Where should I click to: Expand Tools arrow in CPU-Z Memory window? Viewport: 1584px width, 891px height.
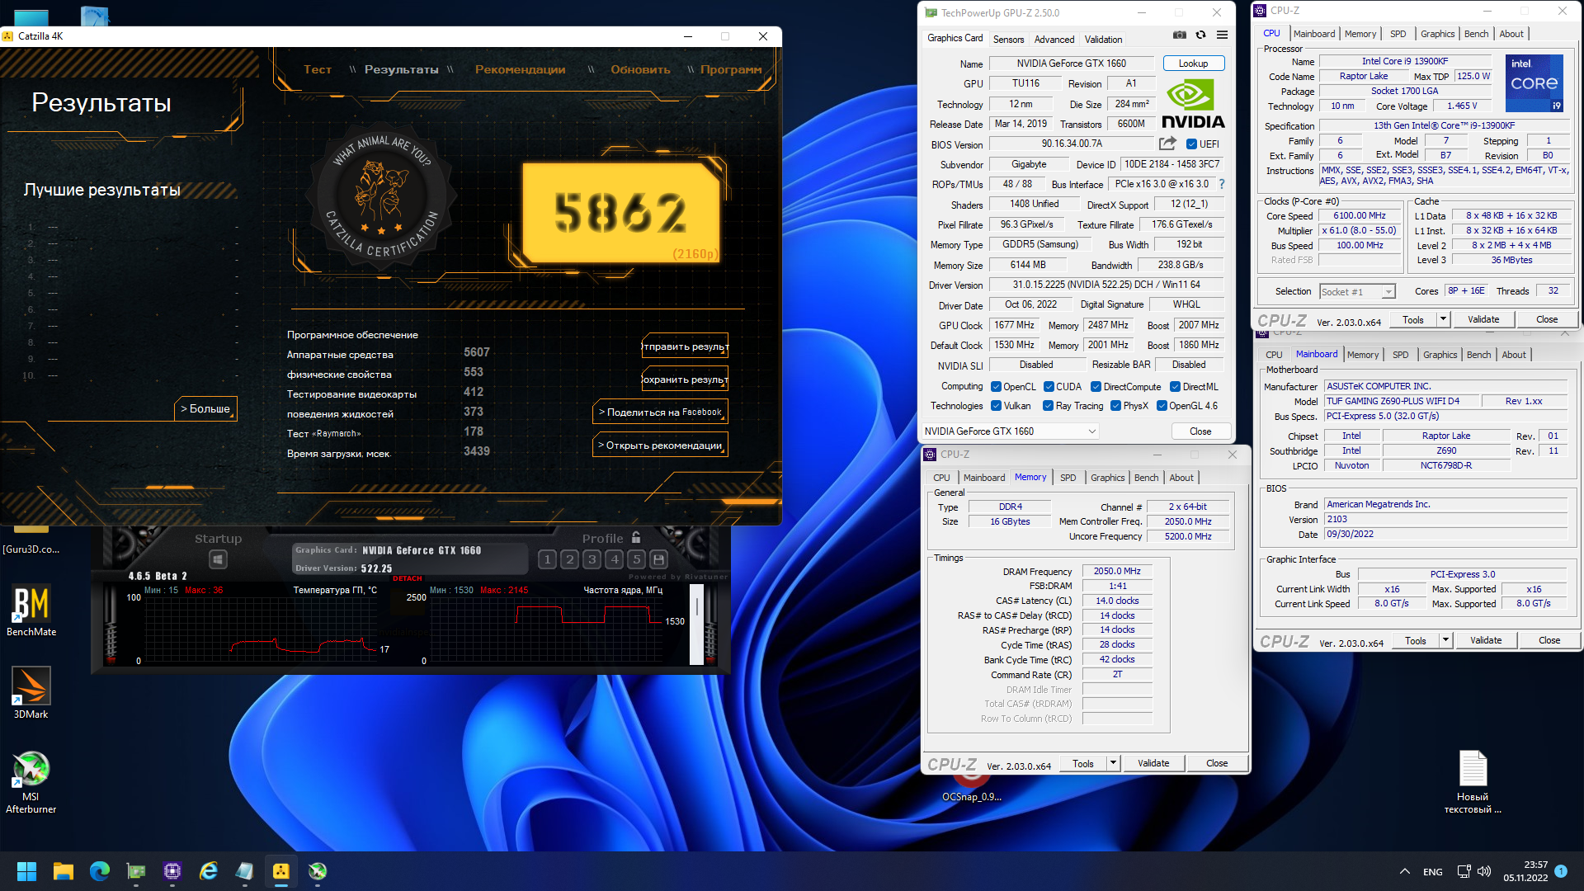click(x=1113, y=763)
